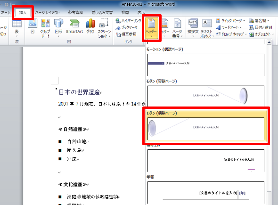The width and height of the screenshot is (278, 205).
Task: Open Quick Parts (クイック パーツ)
Action: click(x=230, y=21)
